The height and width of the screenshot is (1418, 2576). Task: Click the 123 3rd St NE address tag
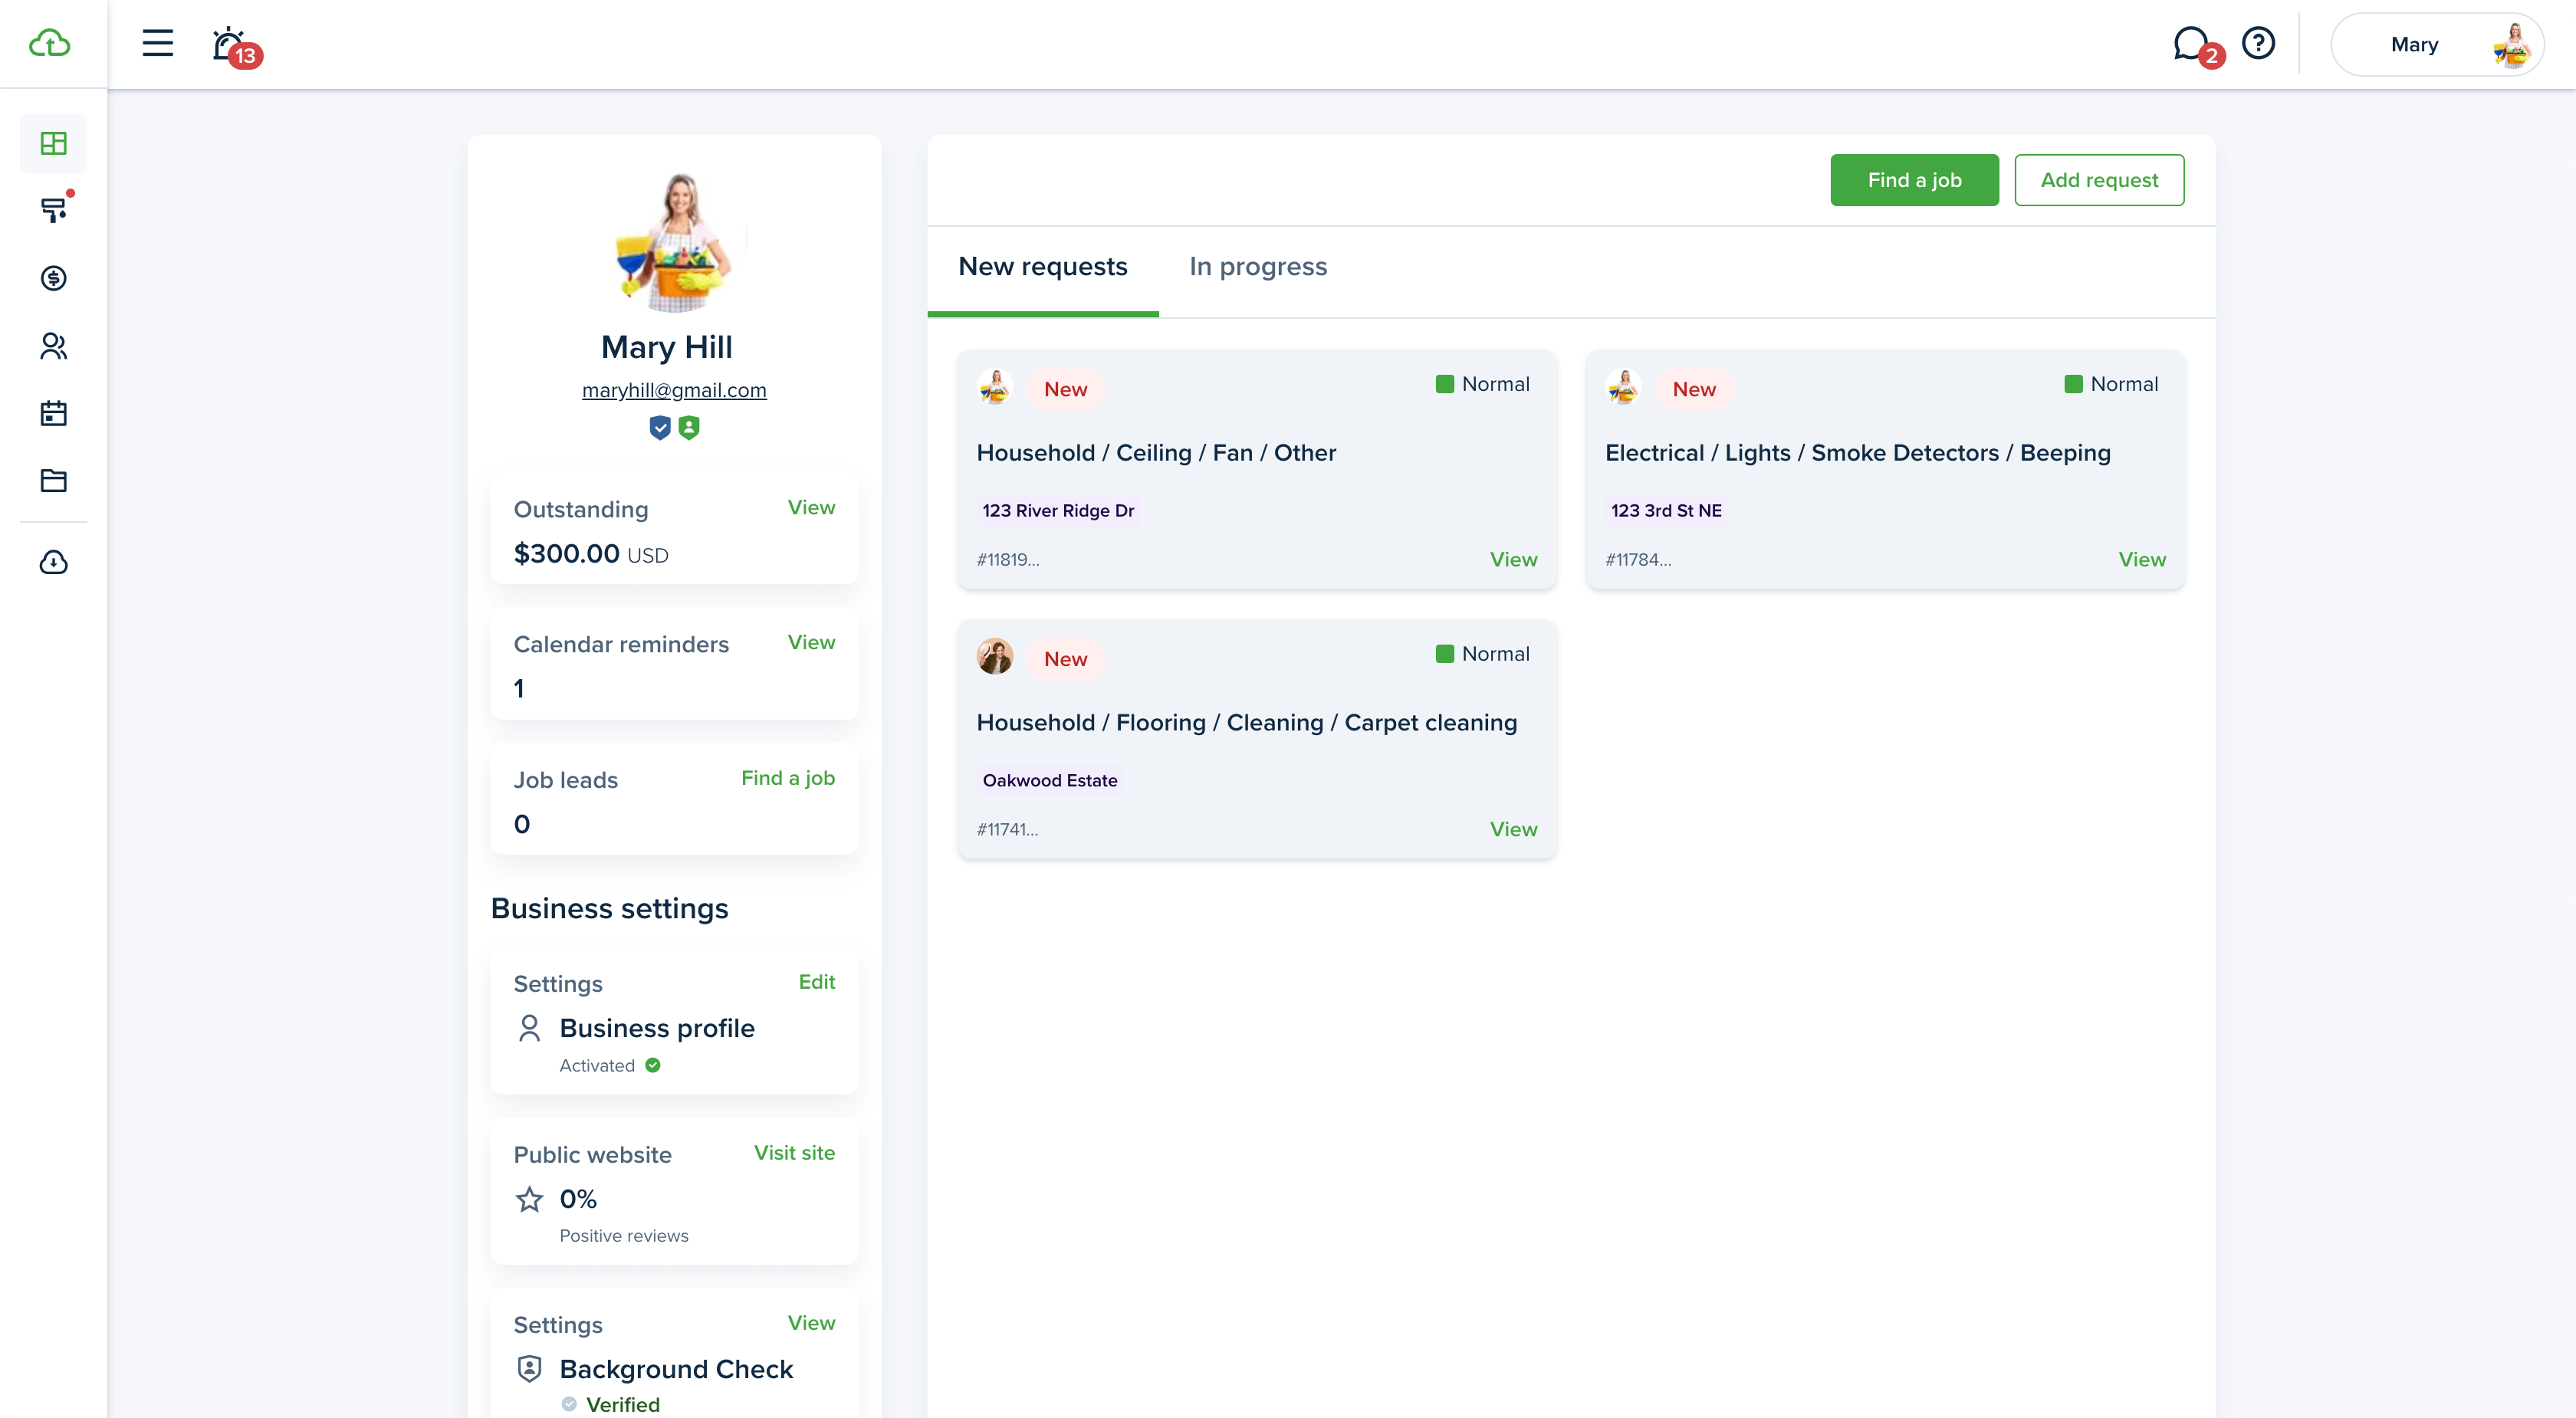(1666, 511)
